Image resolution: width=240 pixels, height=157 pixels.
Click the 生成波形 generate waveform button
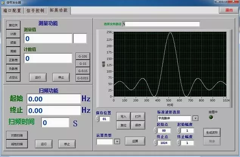(x=212, y=133)
